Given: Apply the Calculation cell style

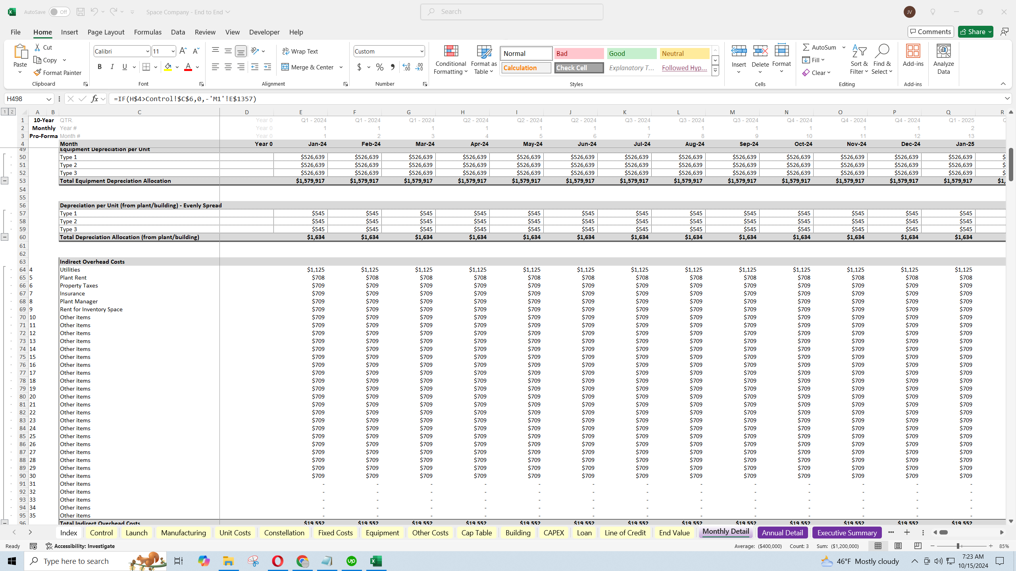Looking at the screenshot, I should coord(526,68).
